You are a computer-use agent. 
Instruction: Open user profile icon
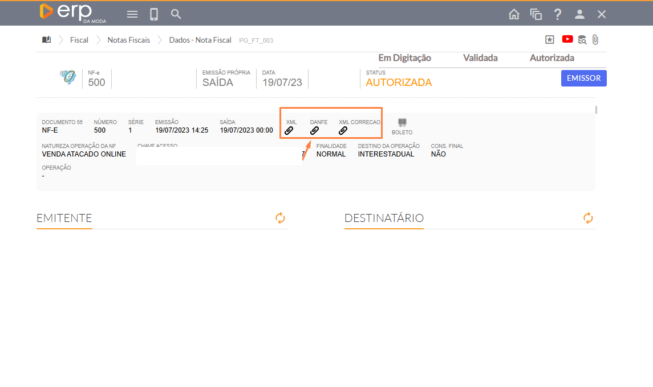point(579,14)
